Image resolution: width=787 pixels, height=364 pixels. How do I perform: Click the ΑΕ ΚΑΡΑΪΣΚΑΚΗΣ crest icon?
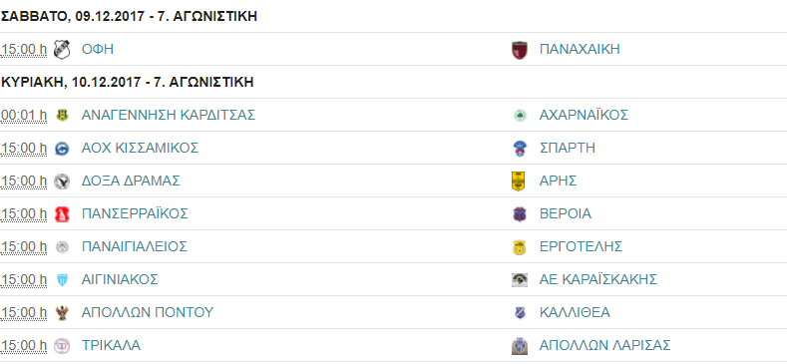519,280
